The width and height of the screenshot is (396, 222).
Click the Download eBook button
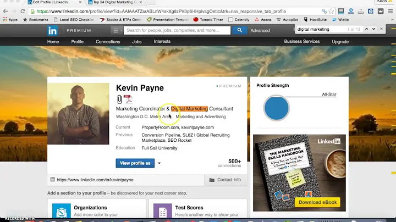[318, 202]
